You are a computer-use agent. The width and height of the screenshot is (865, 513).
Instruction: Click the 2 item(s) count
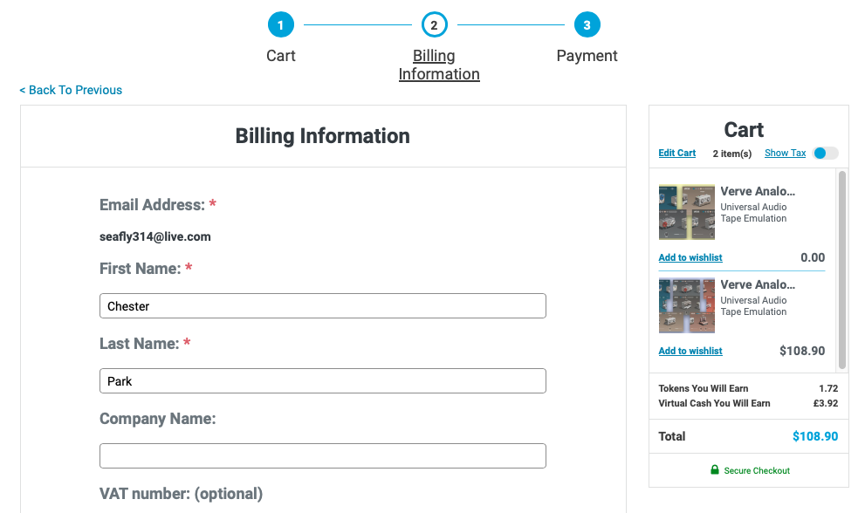click(732, 154)
